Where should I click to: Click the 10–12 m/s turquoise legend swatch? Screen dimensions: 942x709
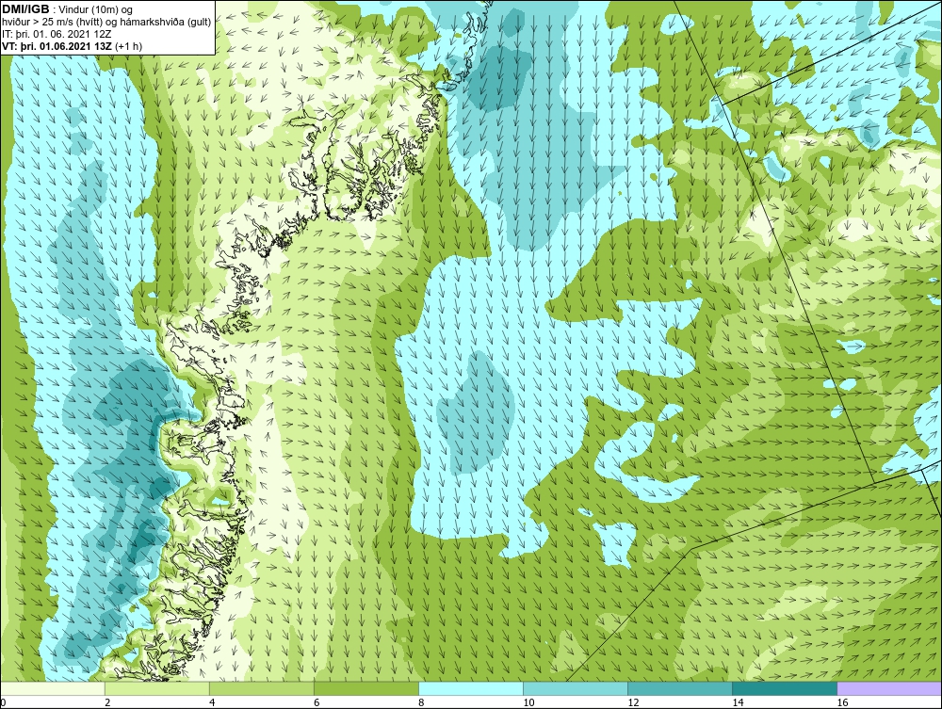point(575,688)
